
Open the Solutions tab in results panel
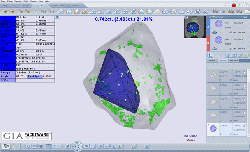234,61
